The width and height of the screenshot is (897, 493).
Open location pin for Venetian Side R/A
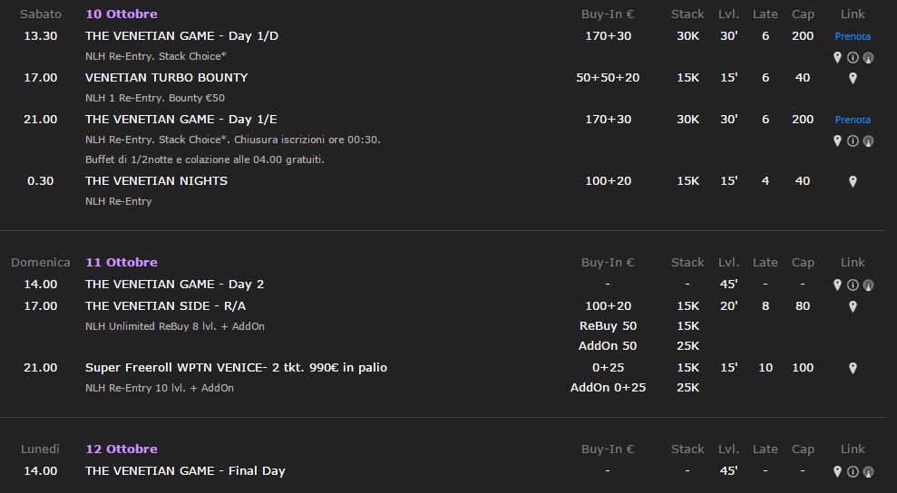tap(853, 306)
